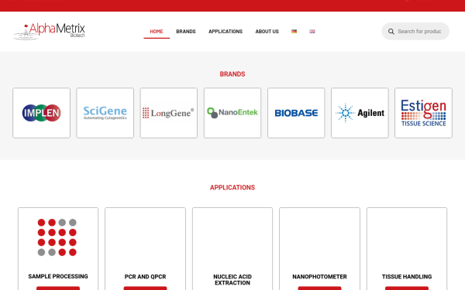Viewport: 465px width, 290px height.
Task: Open the Tissue Handling application link
Action: [407, 277]
